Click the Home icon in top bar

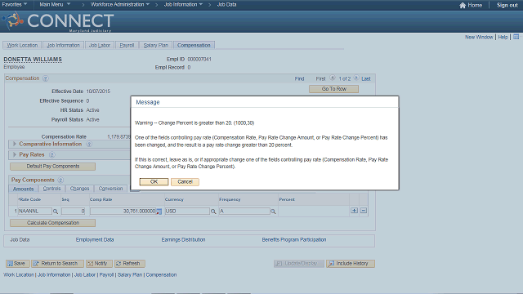coord(463,5)
